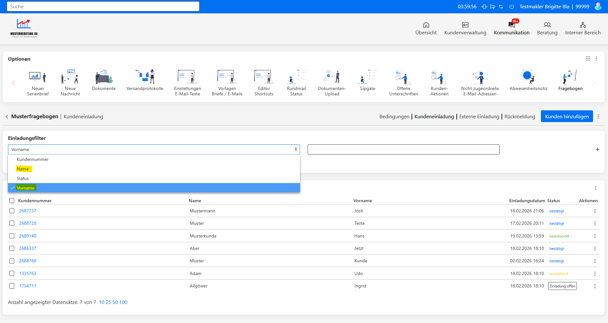Select Kundennummer from the filter dropdown

click(33, 159)
